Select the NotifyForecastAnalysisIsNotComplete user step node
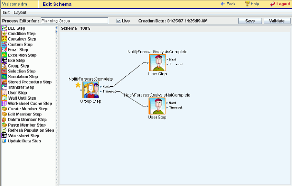Screen dimensions: 292x186 pyautogui.click(x=157, y=106)
